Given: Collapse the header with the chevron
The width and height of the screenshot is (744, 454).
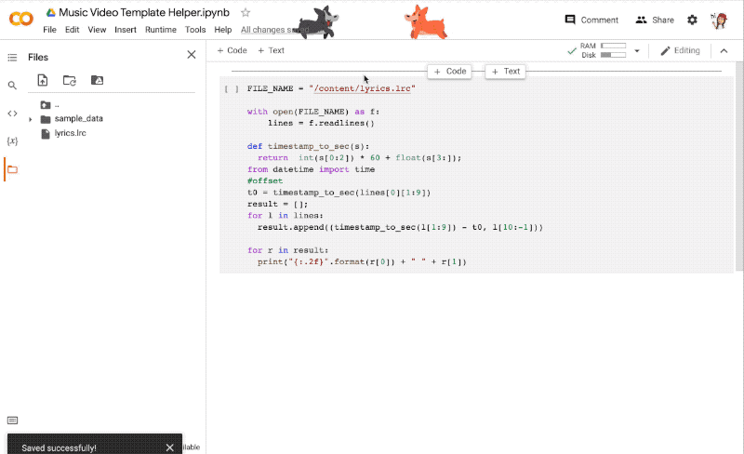Looking at the screenshot, I should click(x=724, y=51).
